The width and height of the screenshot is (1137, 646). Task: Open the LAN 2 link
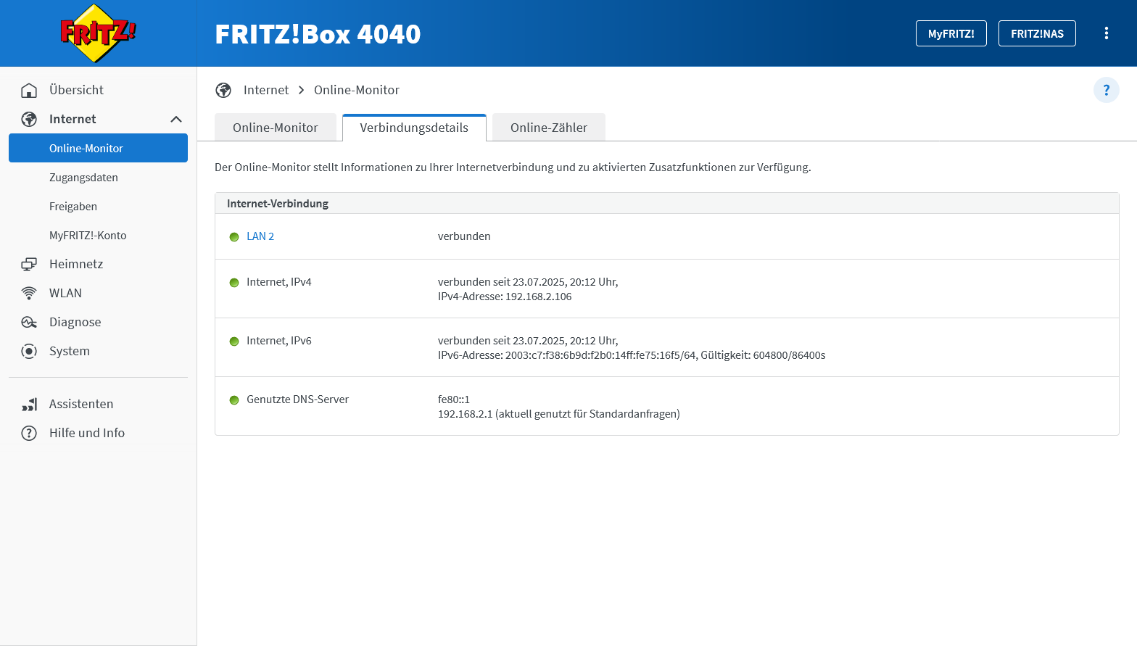pos(260,236)
